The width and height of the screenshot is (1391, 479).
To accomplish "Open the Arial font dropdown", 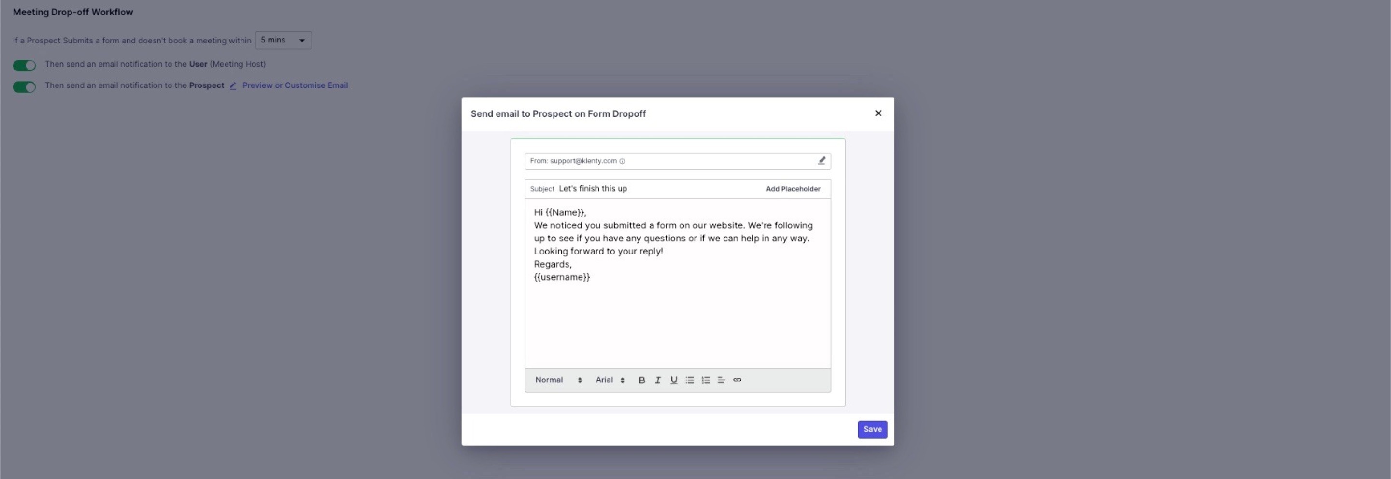I will point(610,380).
